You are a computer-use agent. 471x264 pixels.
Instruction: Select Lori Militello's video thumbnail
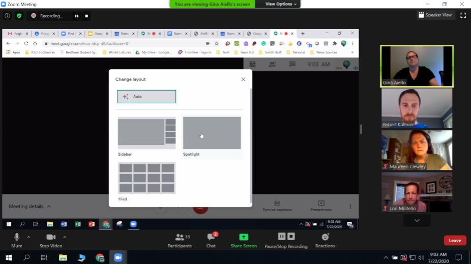click(x=417, y=192)
